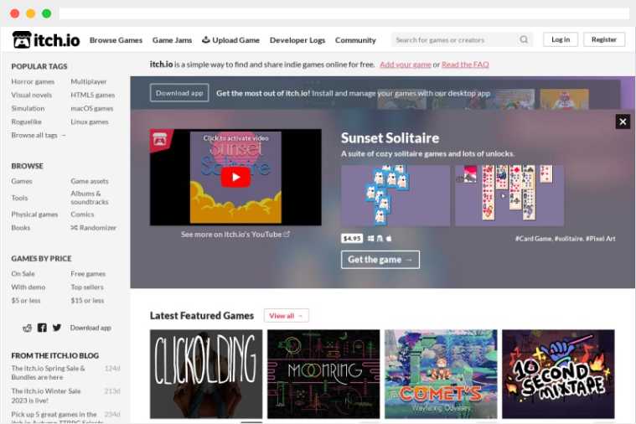Close the Sunset Solitaire featured banner
The height and width of the screenshot is (424, 636).
coord(623,122)
